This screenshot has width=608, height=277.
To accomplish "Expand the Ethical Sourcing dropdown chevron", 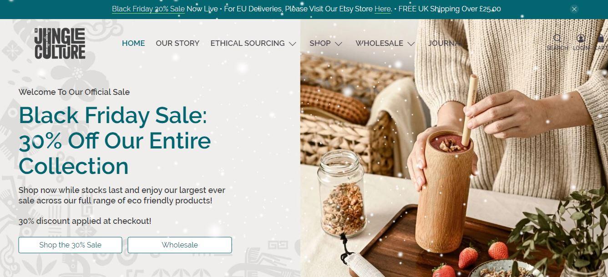I will point(292,44).
